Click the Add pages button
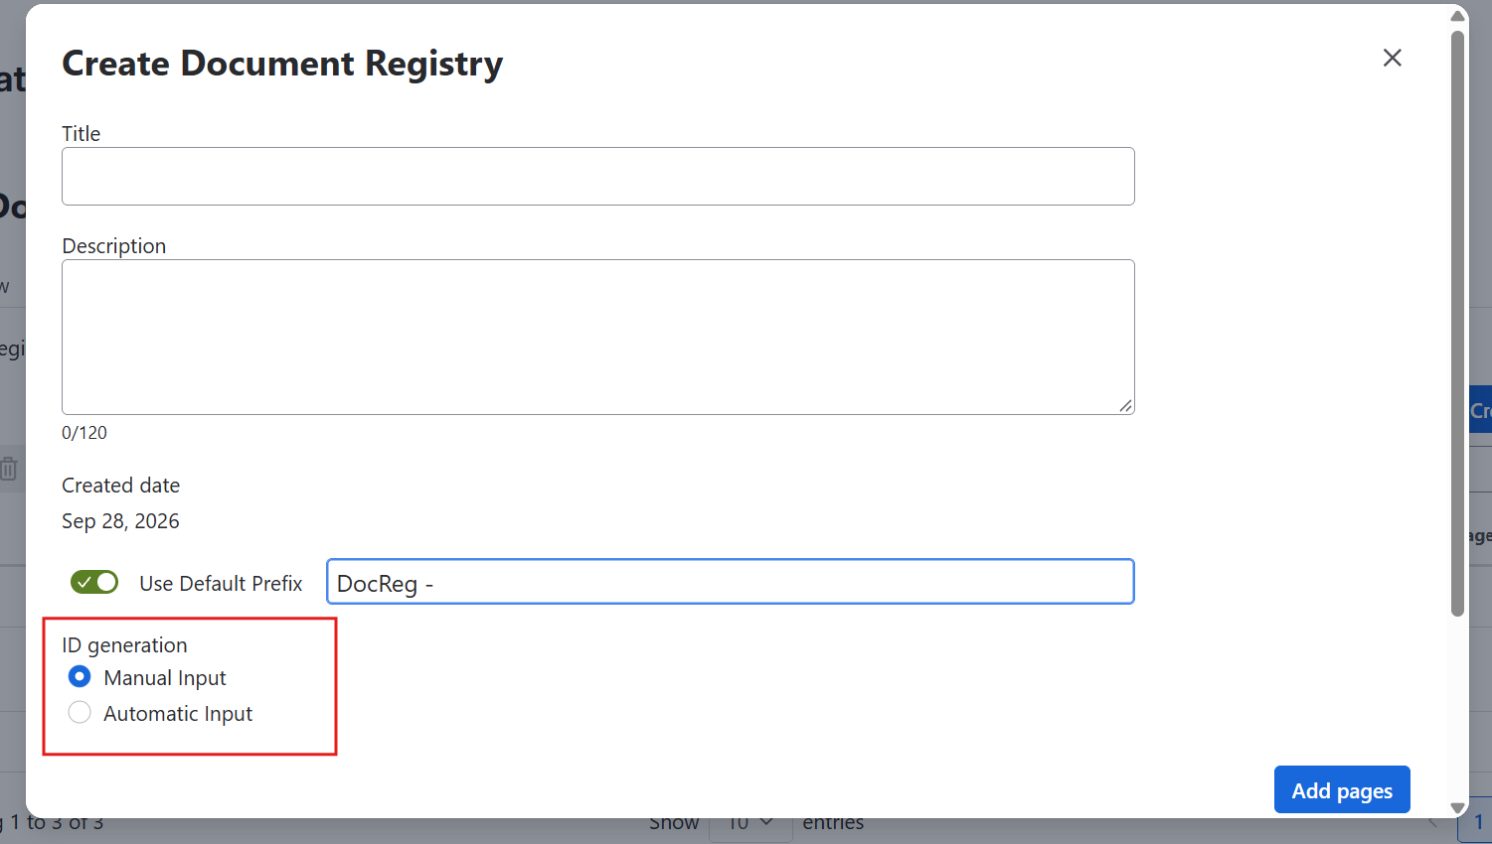The image size is (1492, 844). [x=1342, y=790]
